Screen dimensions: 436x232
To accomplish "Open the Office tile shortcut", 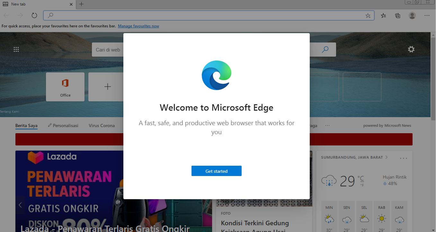I will pos(65,87).
